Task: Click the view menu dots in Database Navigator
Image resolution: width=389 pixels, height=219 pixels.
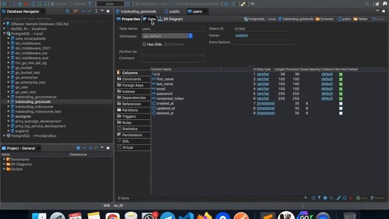Action: point(96,12)
